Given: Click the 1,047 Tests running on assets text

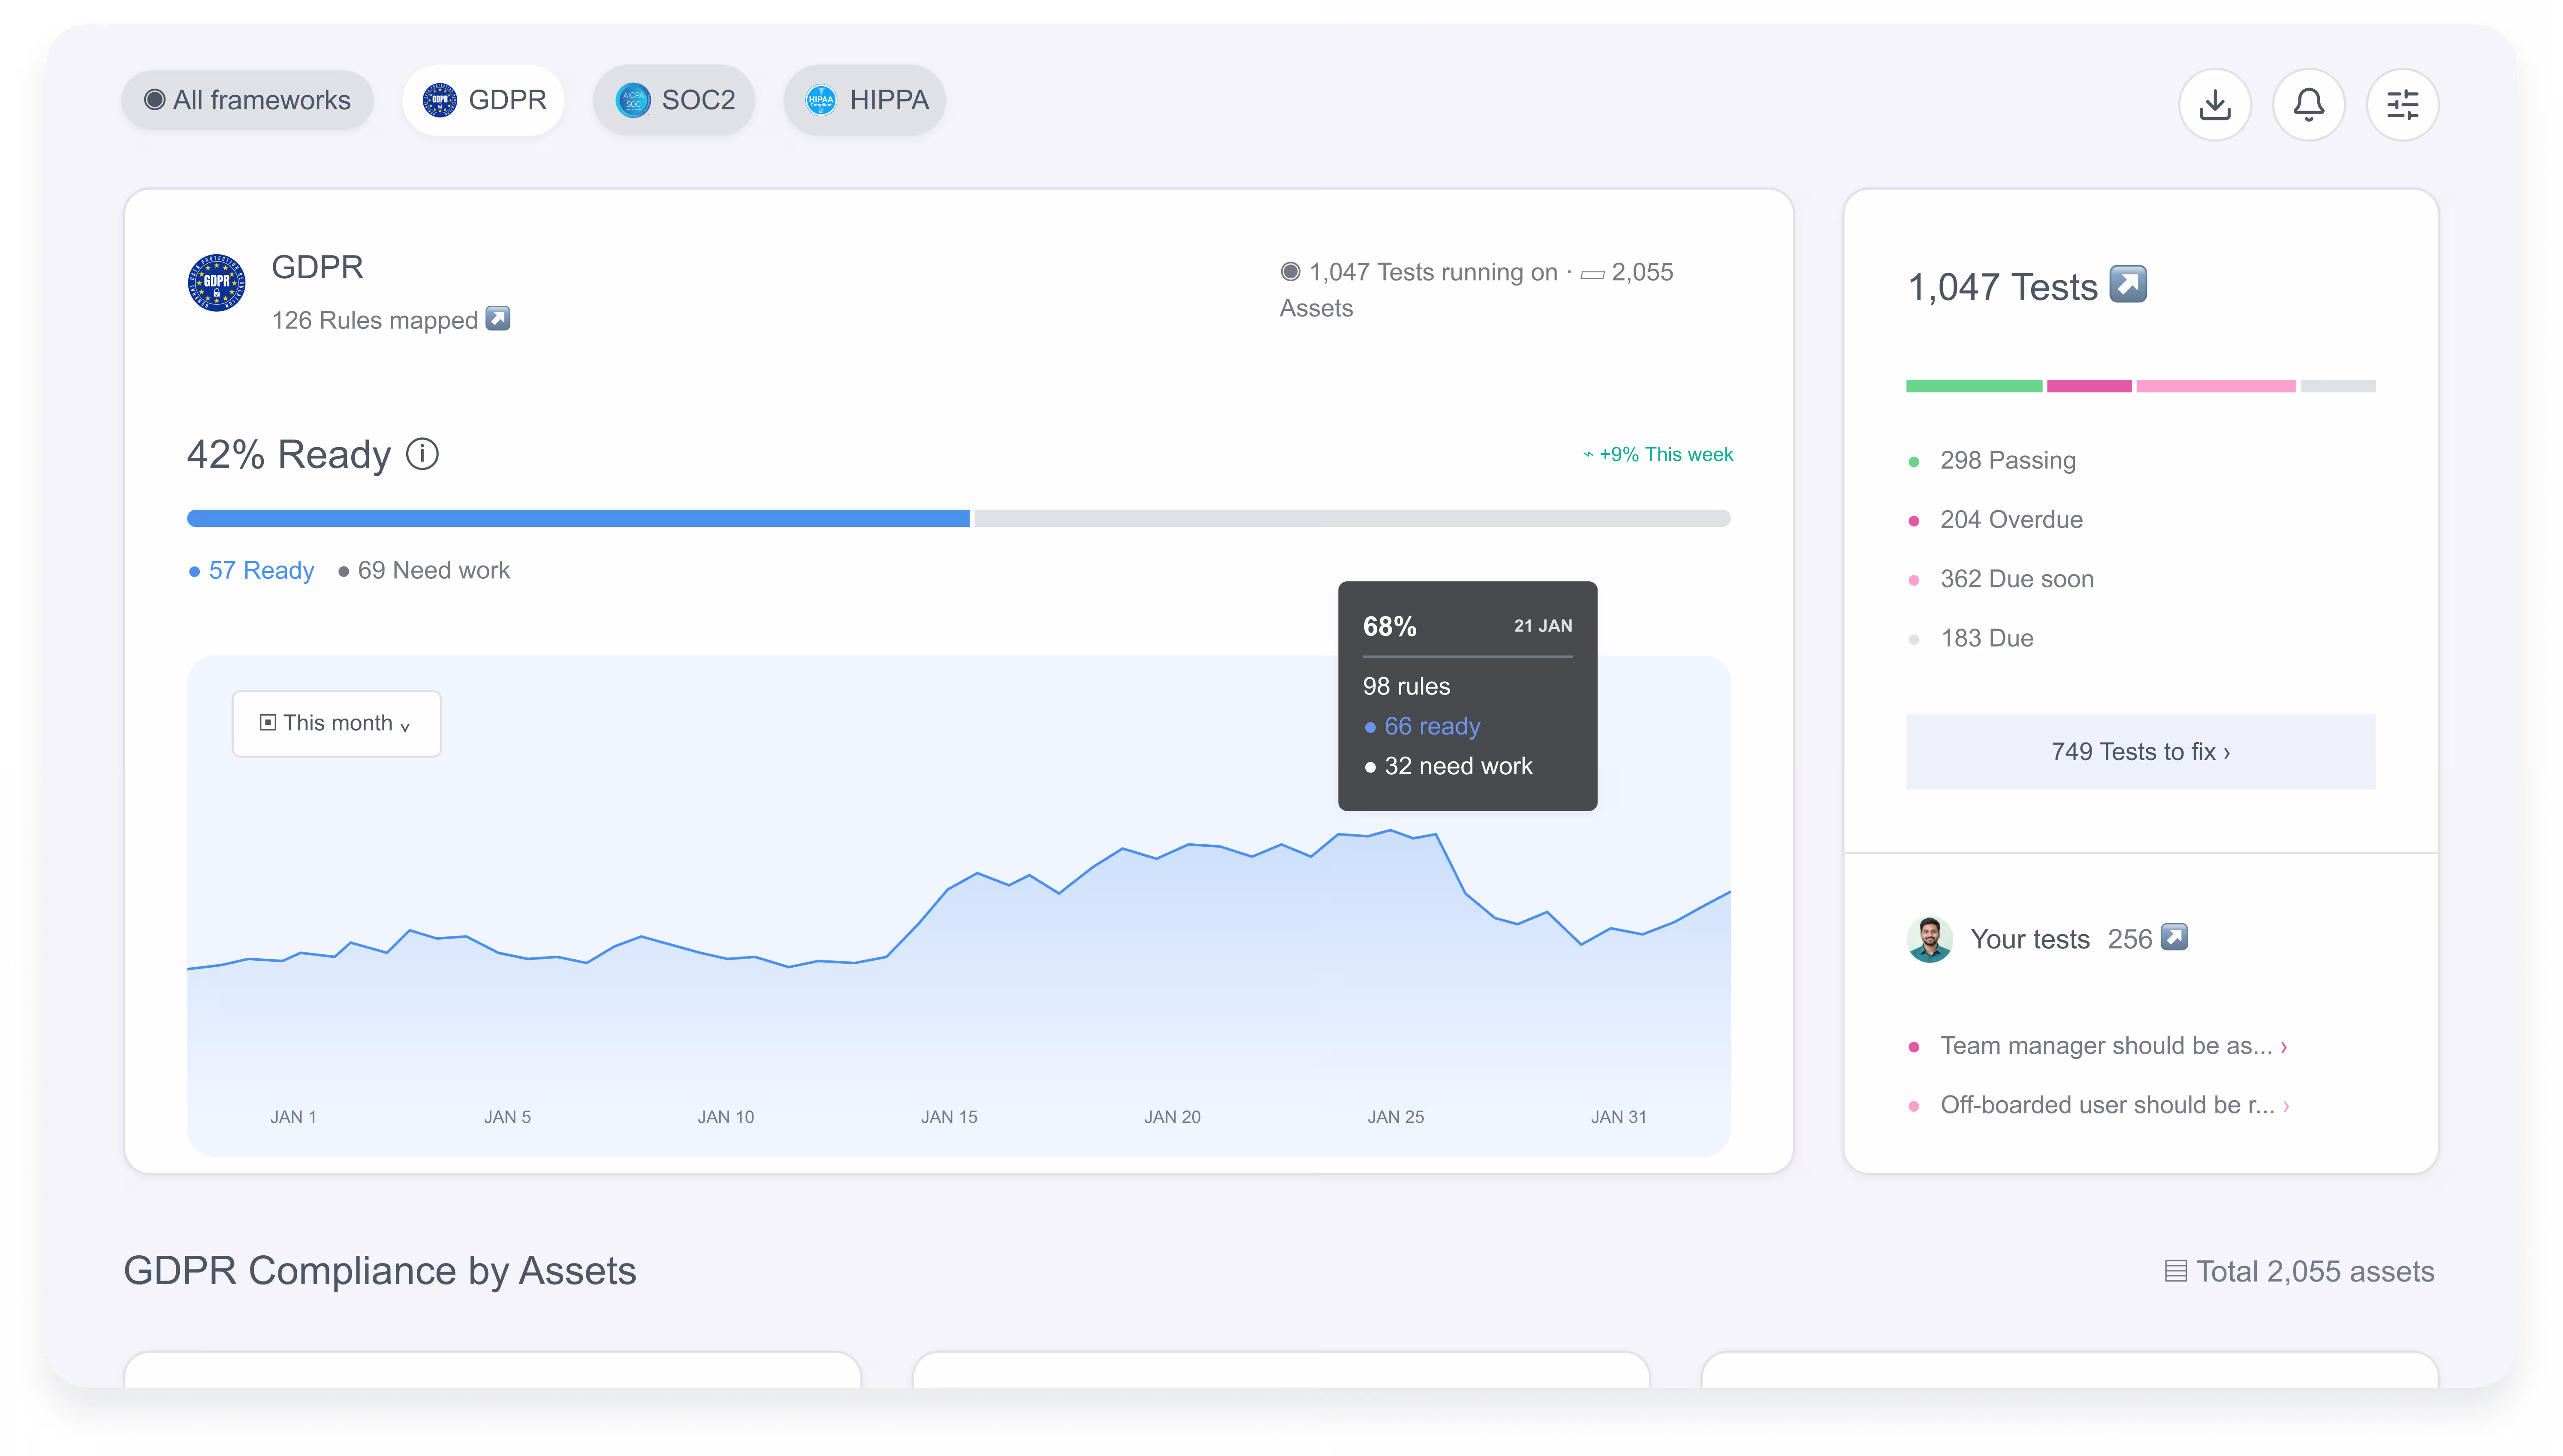Looking at the screenshot, I should tap(1476, 290).
